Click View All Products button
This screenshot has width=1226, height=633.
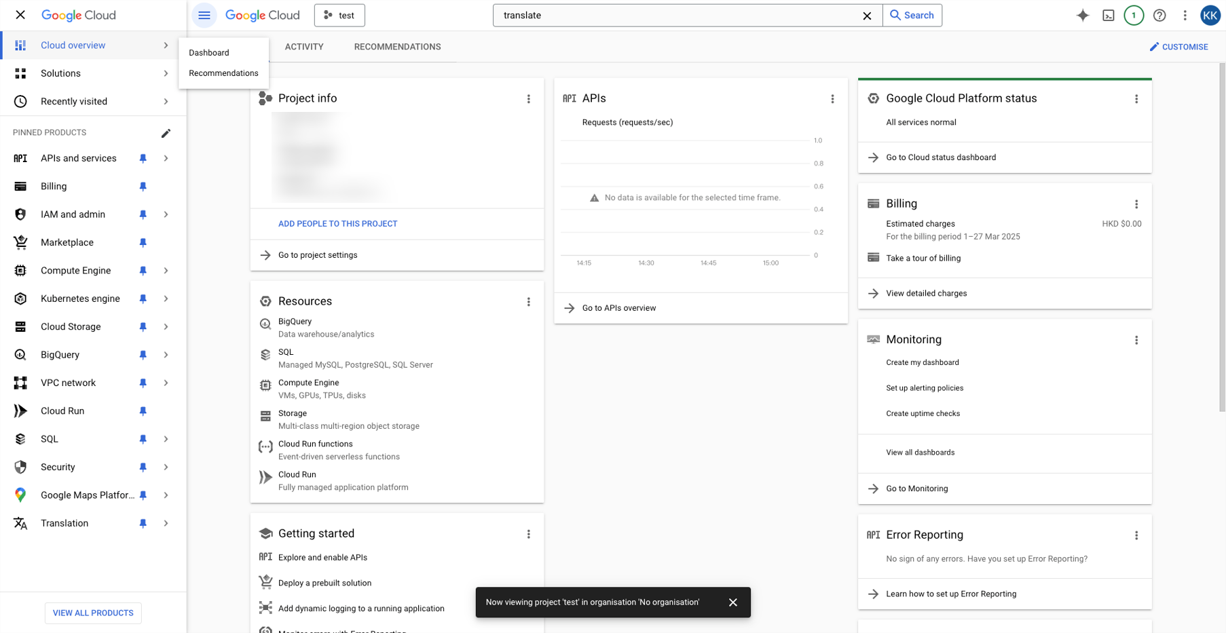93,613
